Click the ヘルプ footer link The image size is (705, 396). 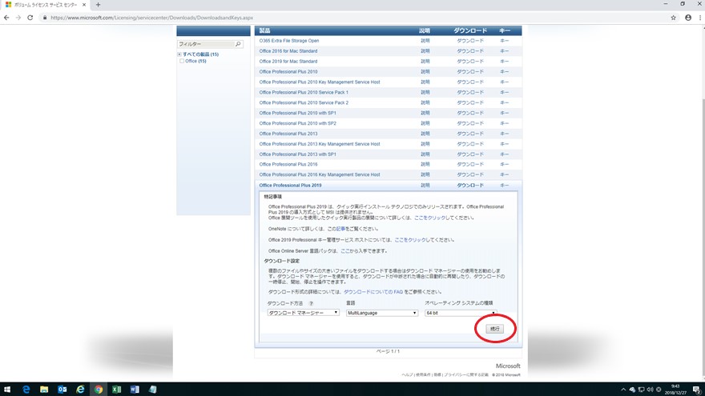coord(407,374)
